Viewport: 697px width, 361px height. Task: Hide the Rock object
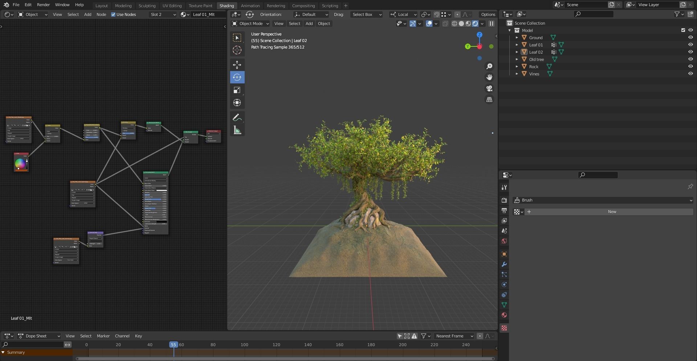click(690, 66)
